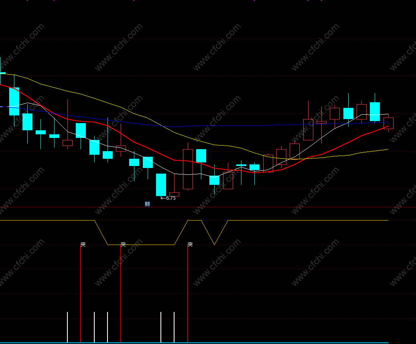Select the middle 突 marker on the orange trough
416x344 pixels.
tap(123, 244)
